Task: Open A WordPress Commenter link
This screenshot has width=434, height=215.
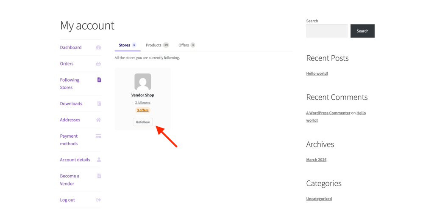Action: click(328, 113)
